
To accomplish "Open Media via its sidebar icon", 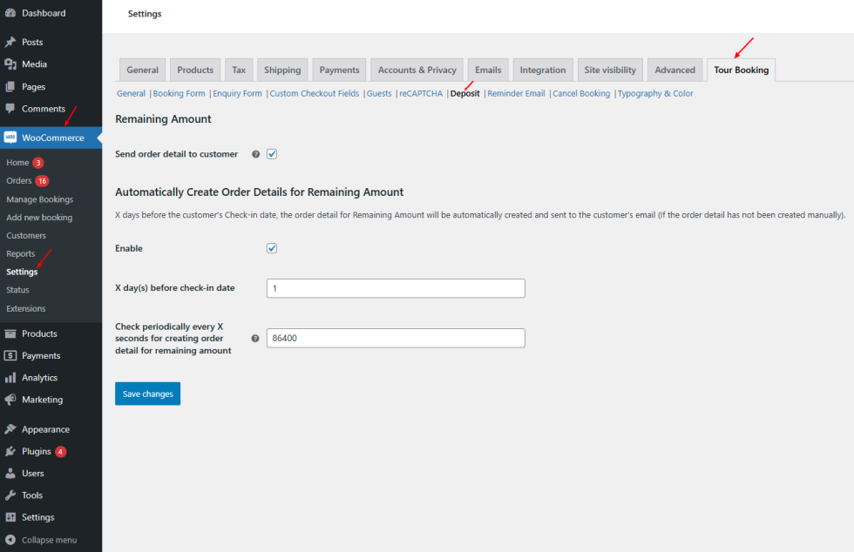I will (x=10, y=64).
